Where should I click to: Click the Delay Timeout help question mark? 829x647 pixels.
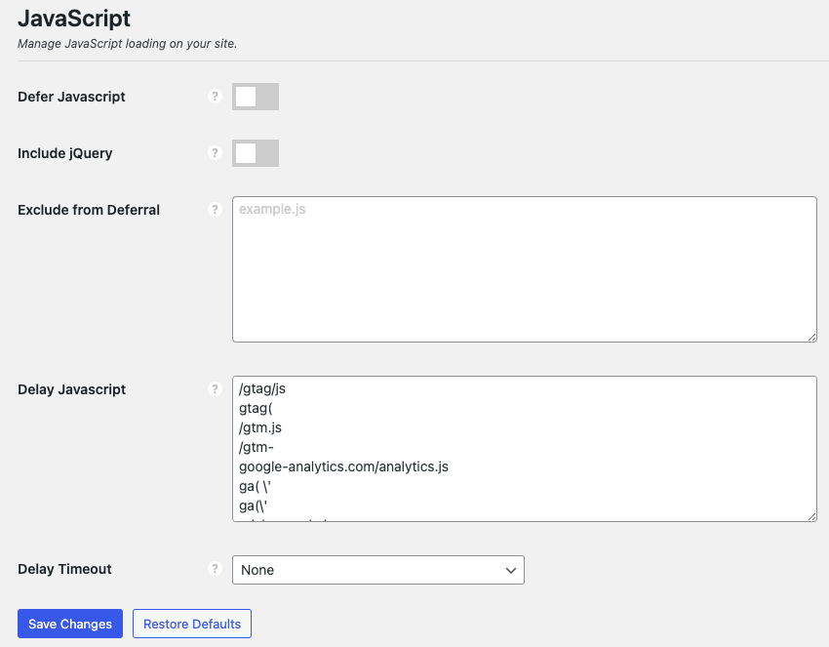tap(216, 569)
